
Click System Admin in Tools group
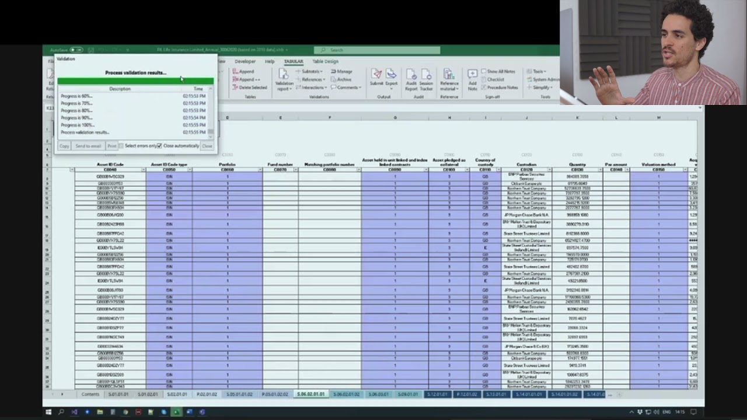pyautogui.click(x=542, y=79)
